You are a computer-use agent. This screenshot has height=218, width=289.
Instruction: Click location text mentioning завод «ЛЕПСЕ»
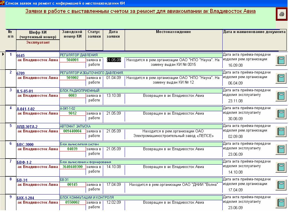(x=173, y=134)
